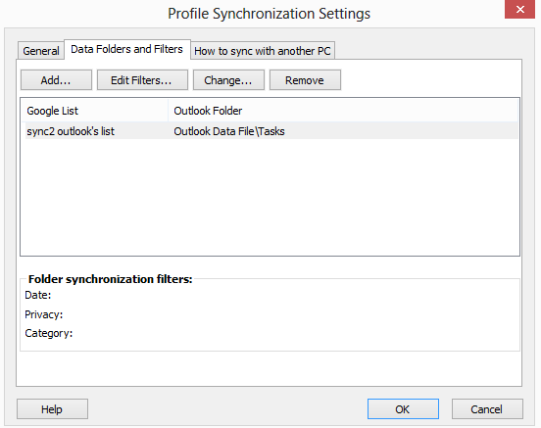Click Outlook Data File\Tasks entry
The image size is (541, 428).
click(x=229, y=131)
